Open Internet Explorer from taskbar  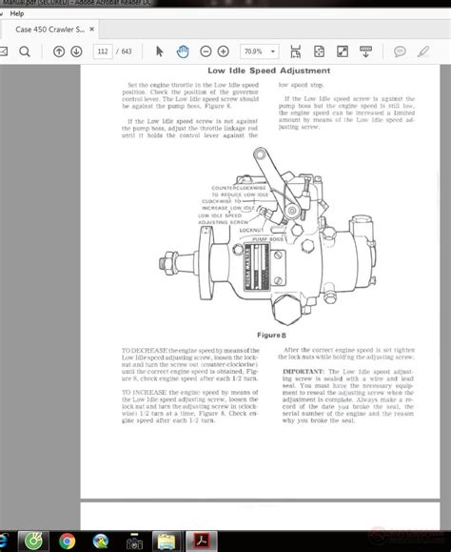3,542
